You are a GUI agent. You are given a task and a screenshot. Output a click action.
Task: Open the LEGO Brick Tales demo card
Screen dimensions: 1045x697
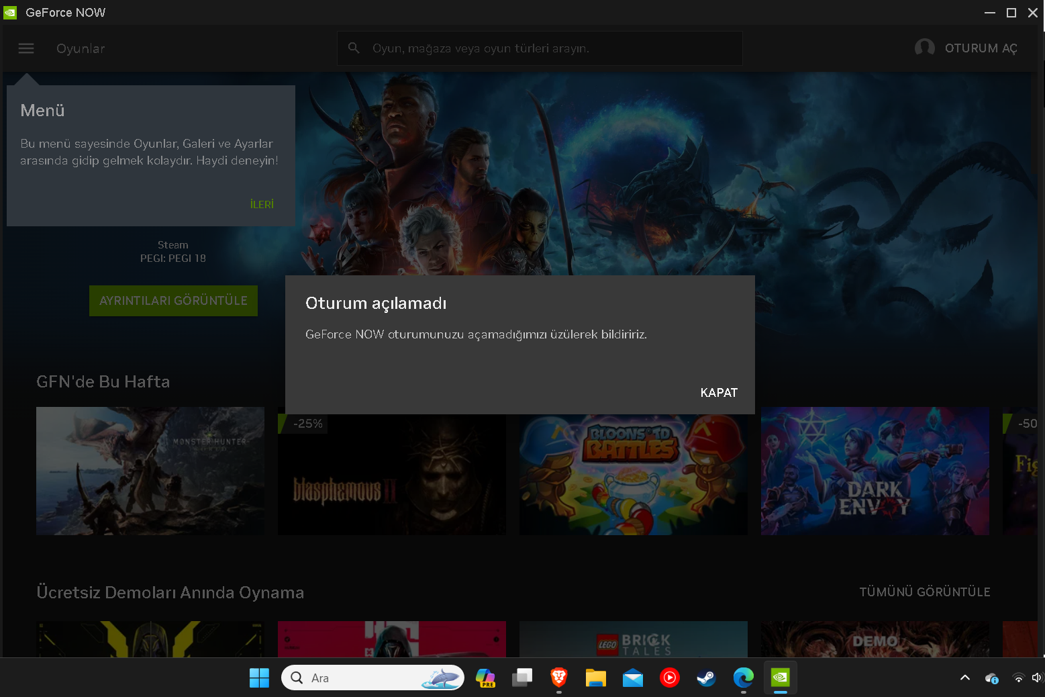point(634,639)
